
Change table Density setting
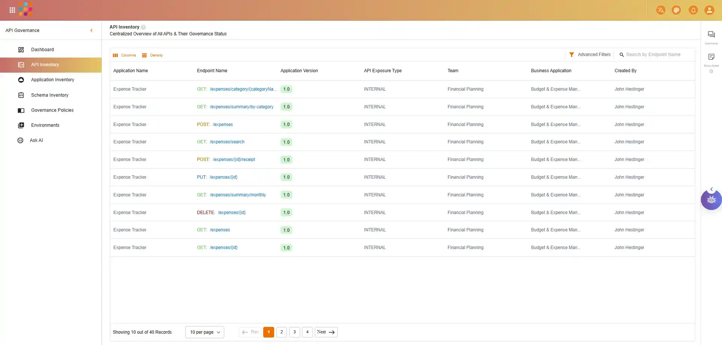[x=153, y=55]
